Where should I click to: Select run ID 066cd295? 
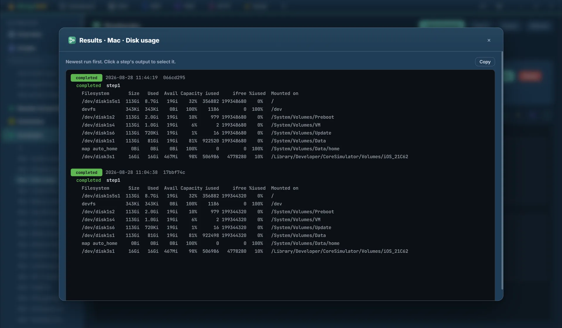[174, 78]
